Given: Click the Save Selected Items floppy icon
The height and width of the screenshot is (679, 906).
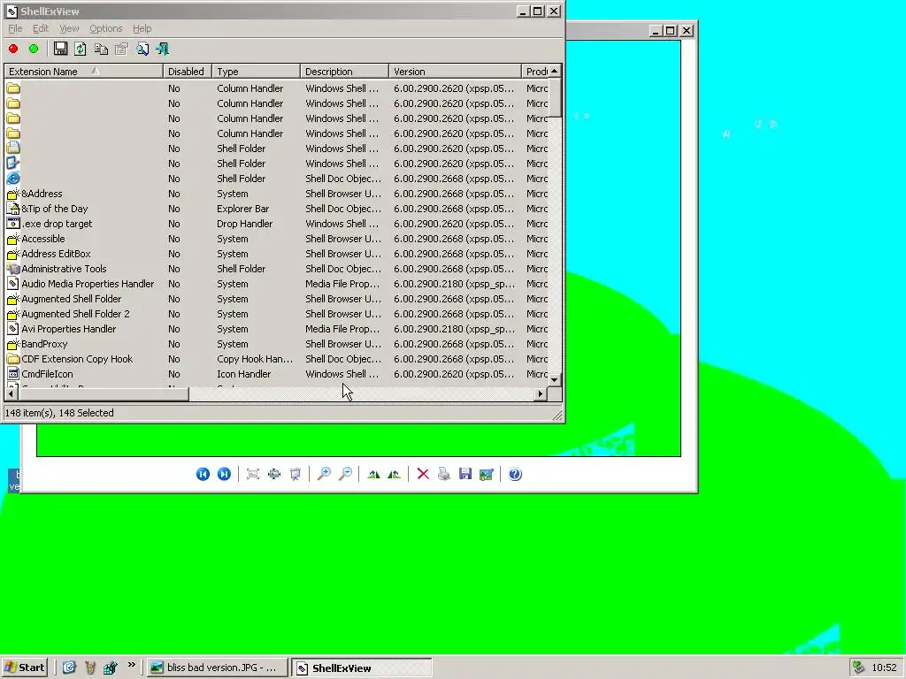Looking at the screenshot, I should tap(61, 50).
